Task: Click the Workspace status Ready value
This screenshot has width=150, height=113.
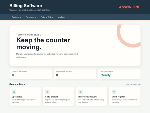Action: [x=106, y=75]
